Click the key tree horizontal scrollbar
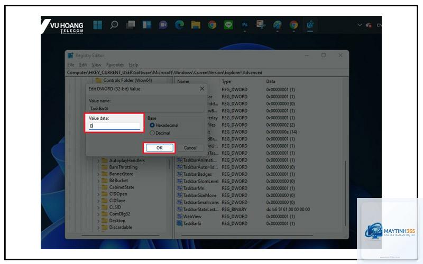This screenshot has width=423, height=264. click(x=121, y=235)
